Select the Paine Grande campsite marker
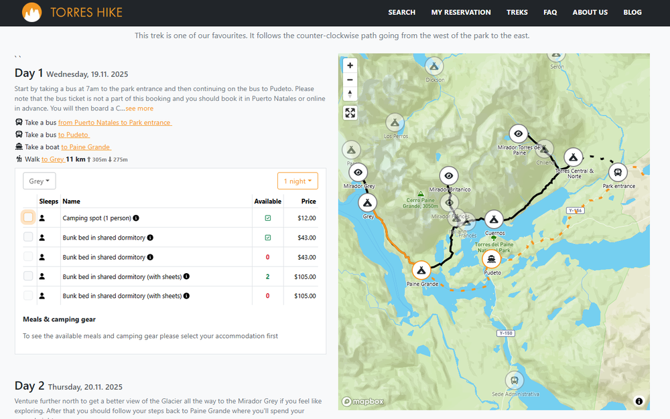Image resolution: width=670 pixels, height=419 pixels. click(x=421, y=270)
